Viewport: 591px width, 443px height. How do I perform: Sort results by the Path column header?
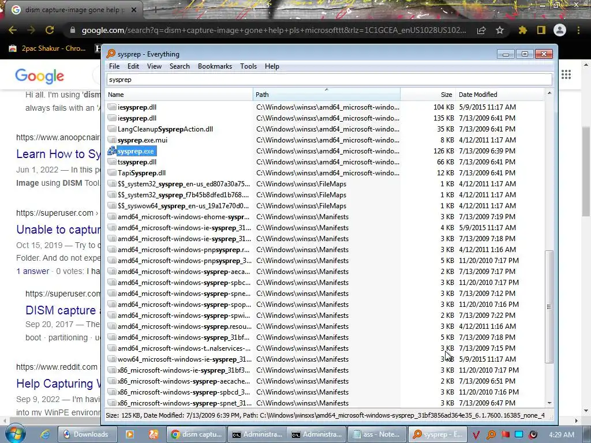[x=327, y=95]
